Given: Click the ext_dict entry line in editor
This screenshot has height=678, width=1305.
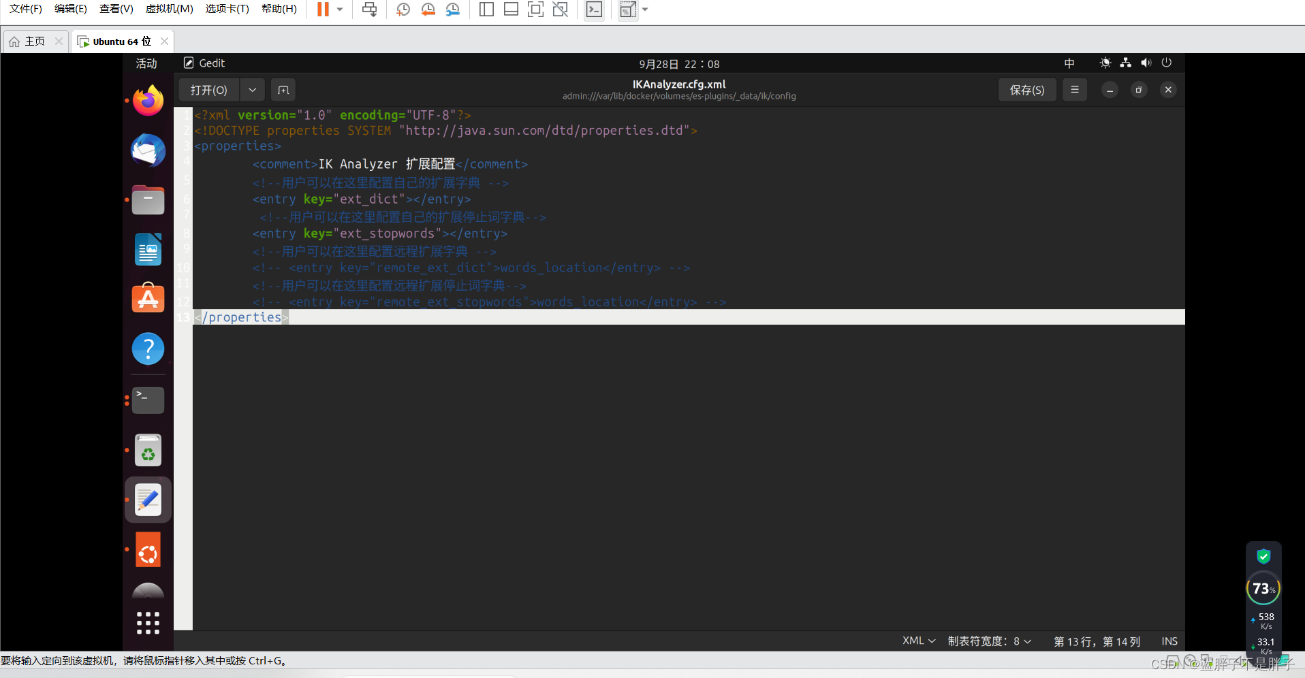Looking at the screenshot, I should 362,199.
